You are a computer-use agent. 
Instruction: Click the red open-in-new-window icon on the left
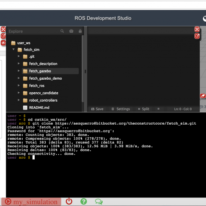click(x=3, y=36)
